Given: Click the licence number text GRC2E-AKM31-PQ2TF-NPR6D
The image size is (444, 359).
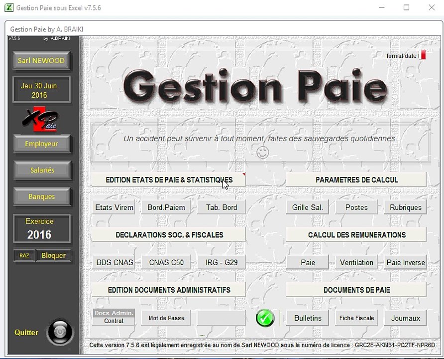Looking at the screenshot, I should coord(395,345).
